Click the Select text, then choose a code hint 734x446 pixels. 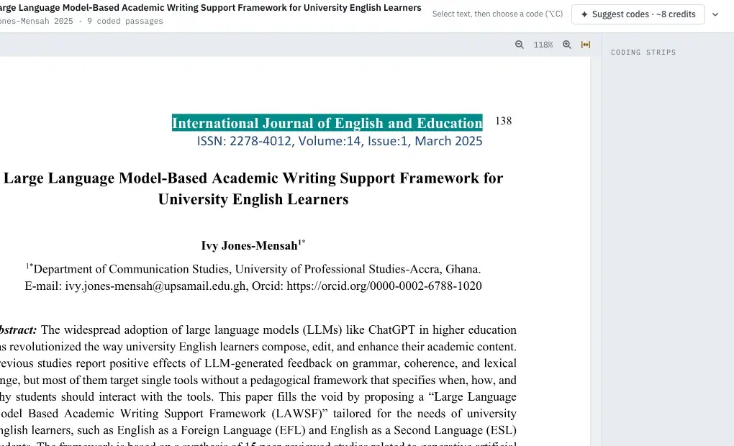pyautogui.click(x=497, y=14)
